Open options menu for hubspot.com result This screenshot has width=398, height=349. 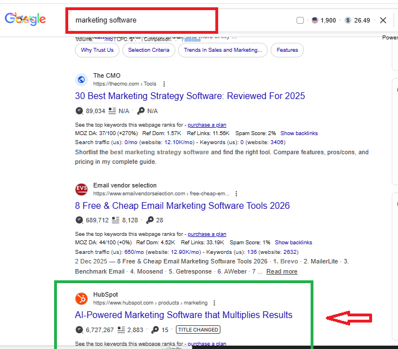[214, 303]
